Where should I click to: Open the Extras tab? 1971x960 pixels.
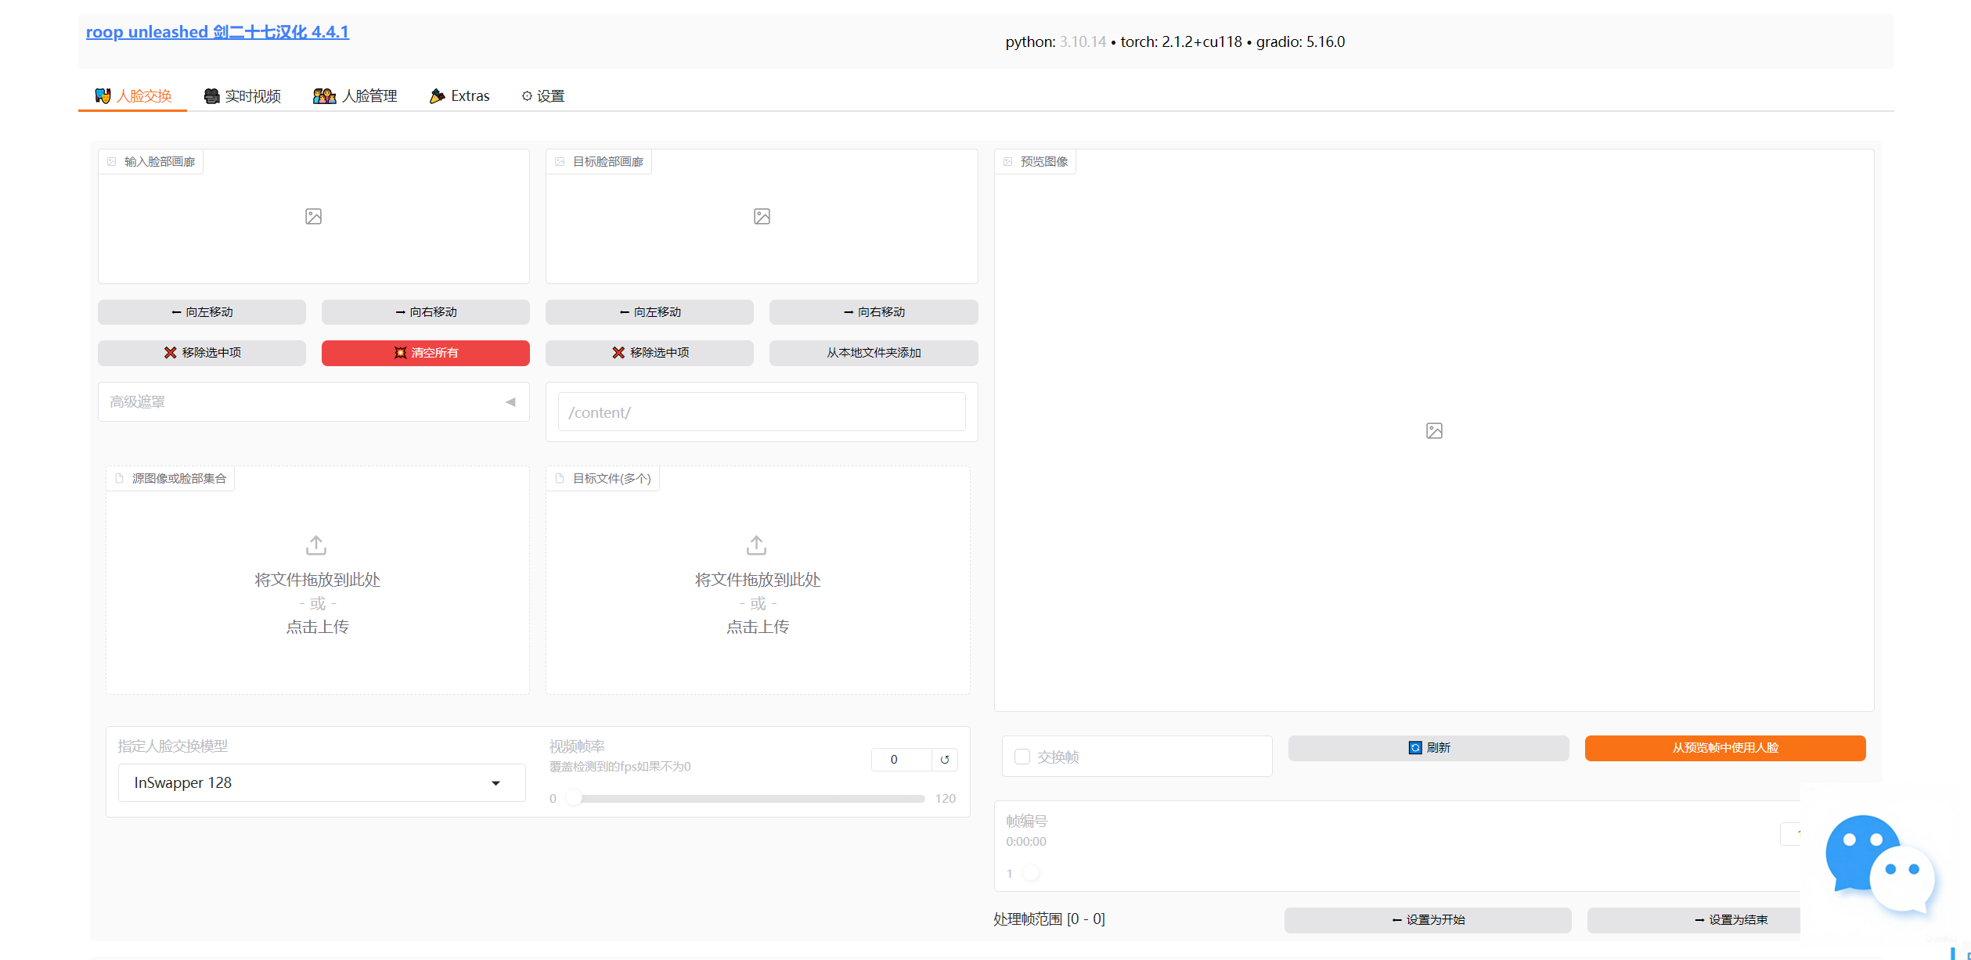[459, 95]
